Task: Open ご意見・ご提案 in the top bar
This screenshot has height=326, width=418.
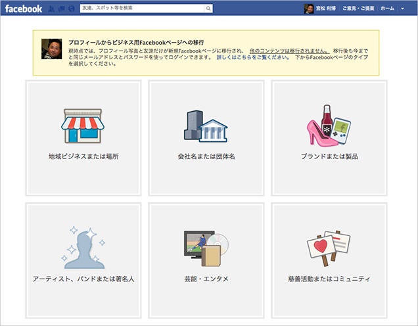Action: (358, 9)
